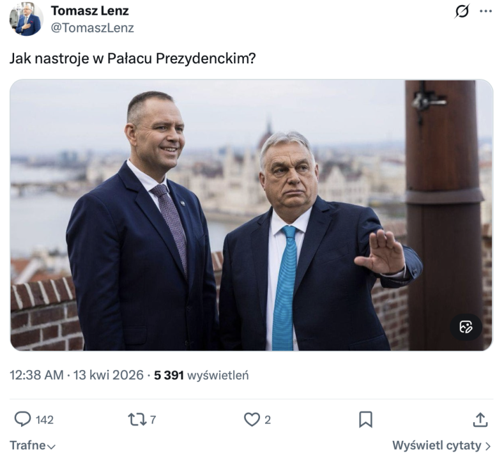504x460 pixels.
Task: Click the image edit icon on photo
Action: click(466, 327)
